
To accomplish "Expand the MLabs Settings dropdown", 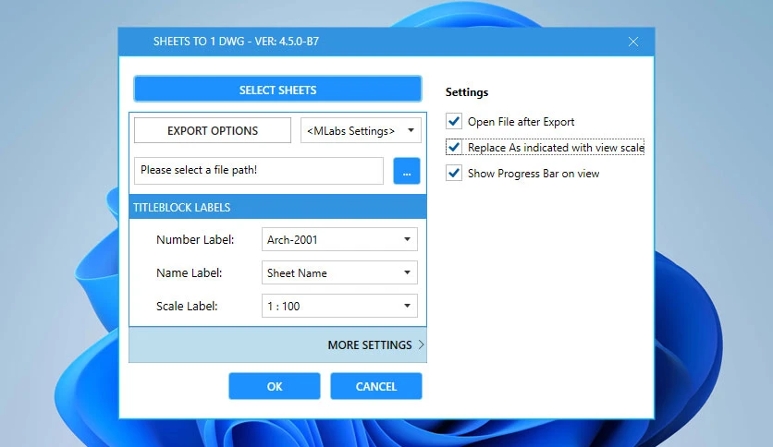I will (x=361, y=130).
